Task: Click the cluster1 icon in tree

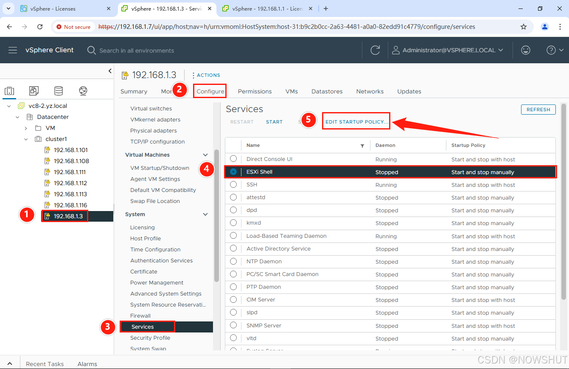Action: (38, 139)
